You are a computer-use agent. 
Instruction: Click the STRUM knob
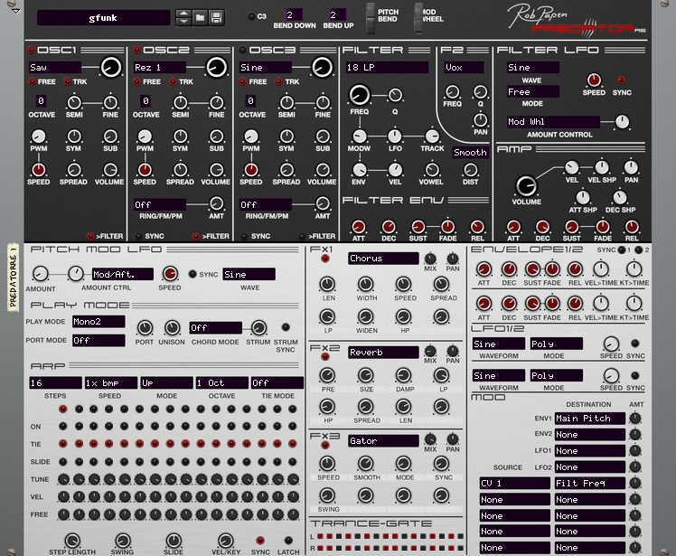point(258,328)
